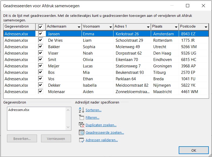The width and height of the screenshot is (212, 157).
Task: Click the Olivia first name cell
Action: click(x=97, y=60)
